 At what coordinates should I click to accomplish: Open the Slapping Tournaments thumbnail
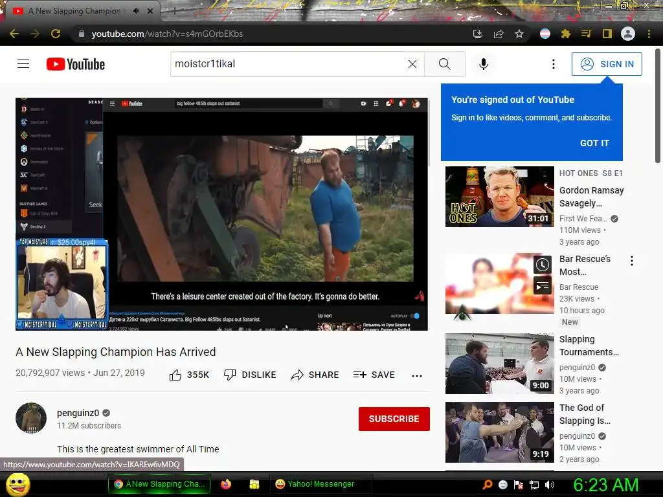(499, 364)
